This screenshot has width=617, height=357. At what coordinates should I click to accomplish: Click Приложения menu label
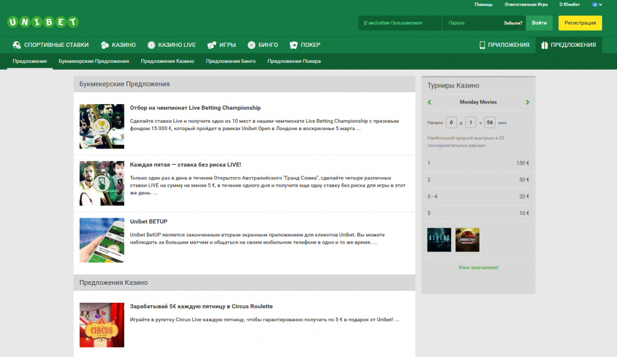coord(508,45)
